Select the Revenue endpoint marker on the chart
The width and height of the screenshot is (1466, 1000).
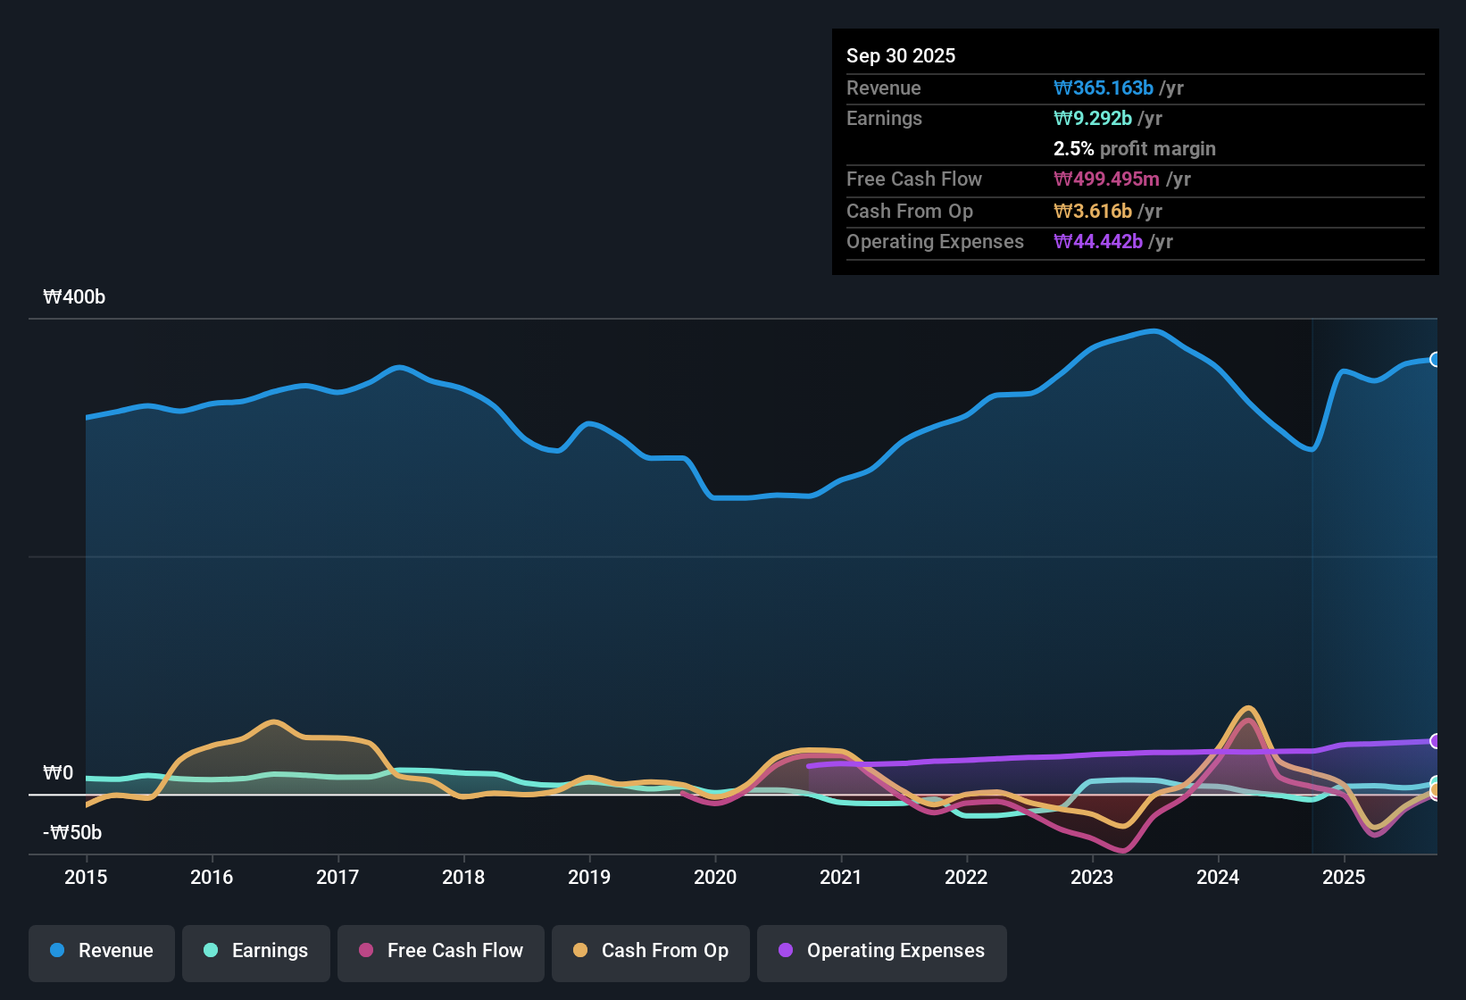point(1436,359)
